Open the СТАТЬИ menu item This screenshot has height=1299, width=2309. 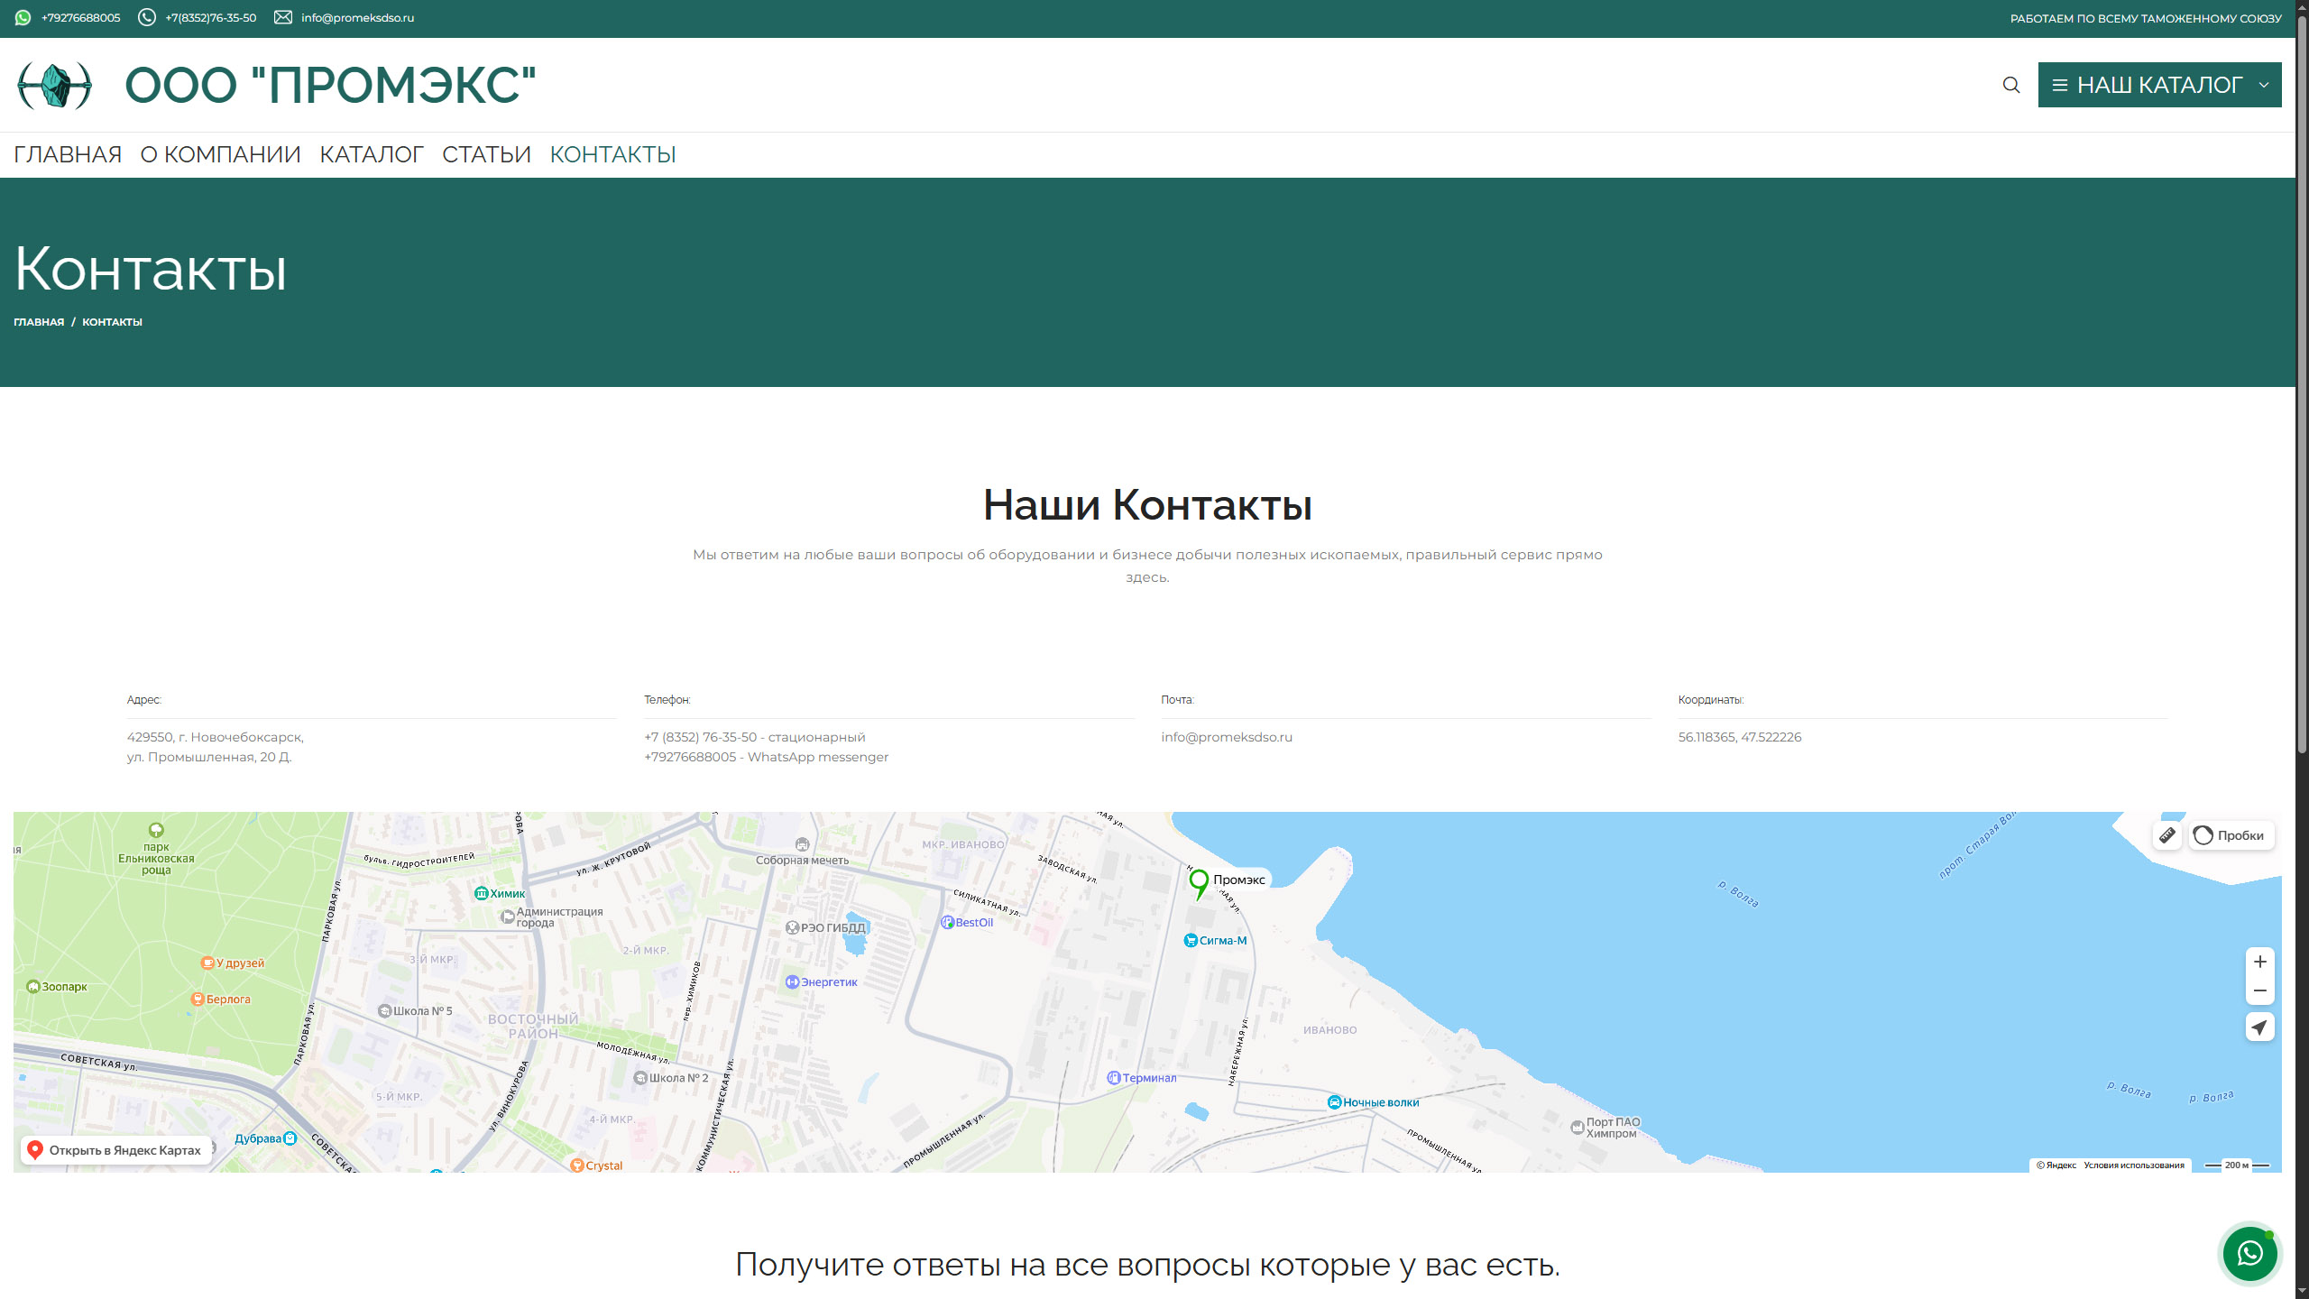click(x=486, y=154)
